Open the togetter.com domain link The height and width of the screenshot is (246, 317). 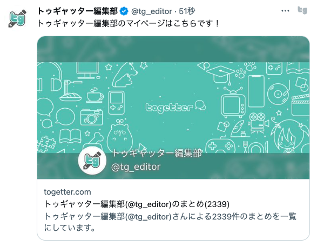click(68, 192)
